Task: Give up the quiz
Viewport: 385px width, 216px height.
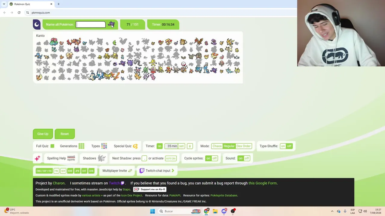Action: (x=43, y=134)
